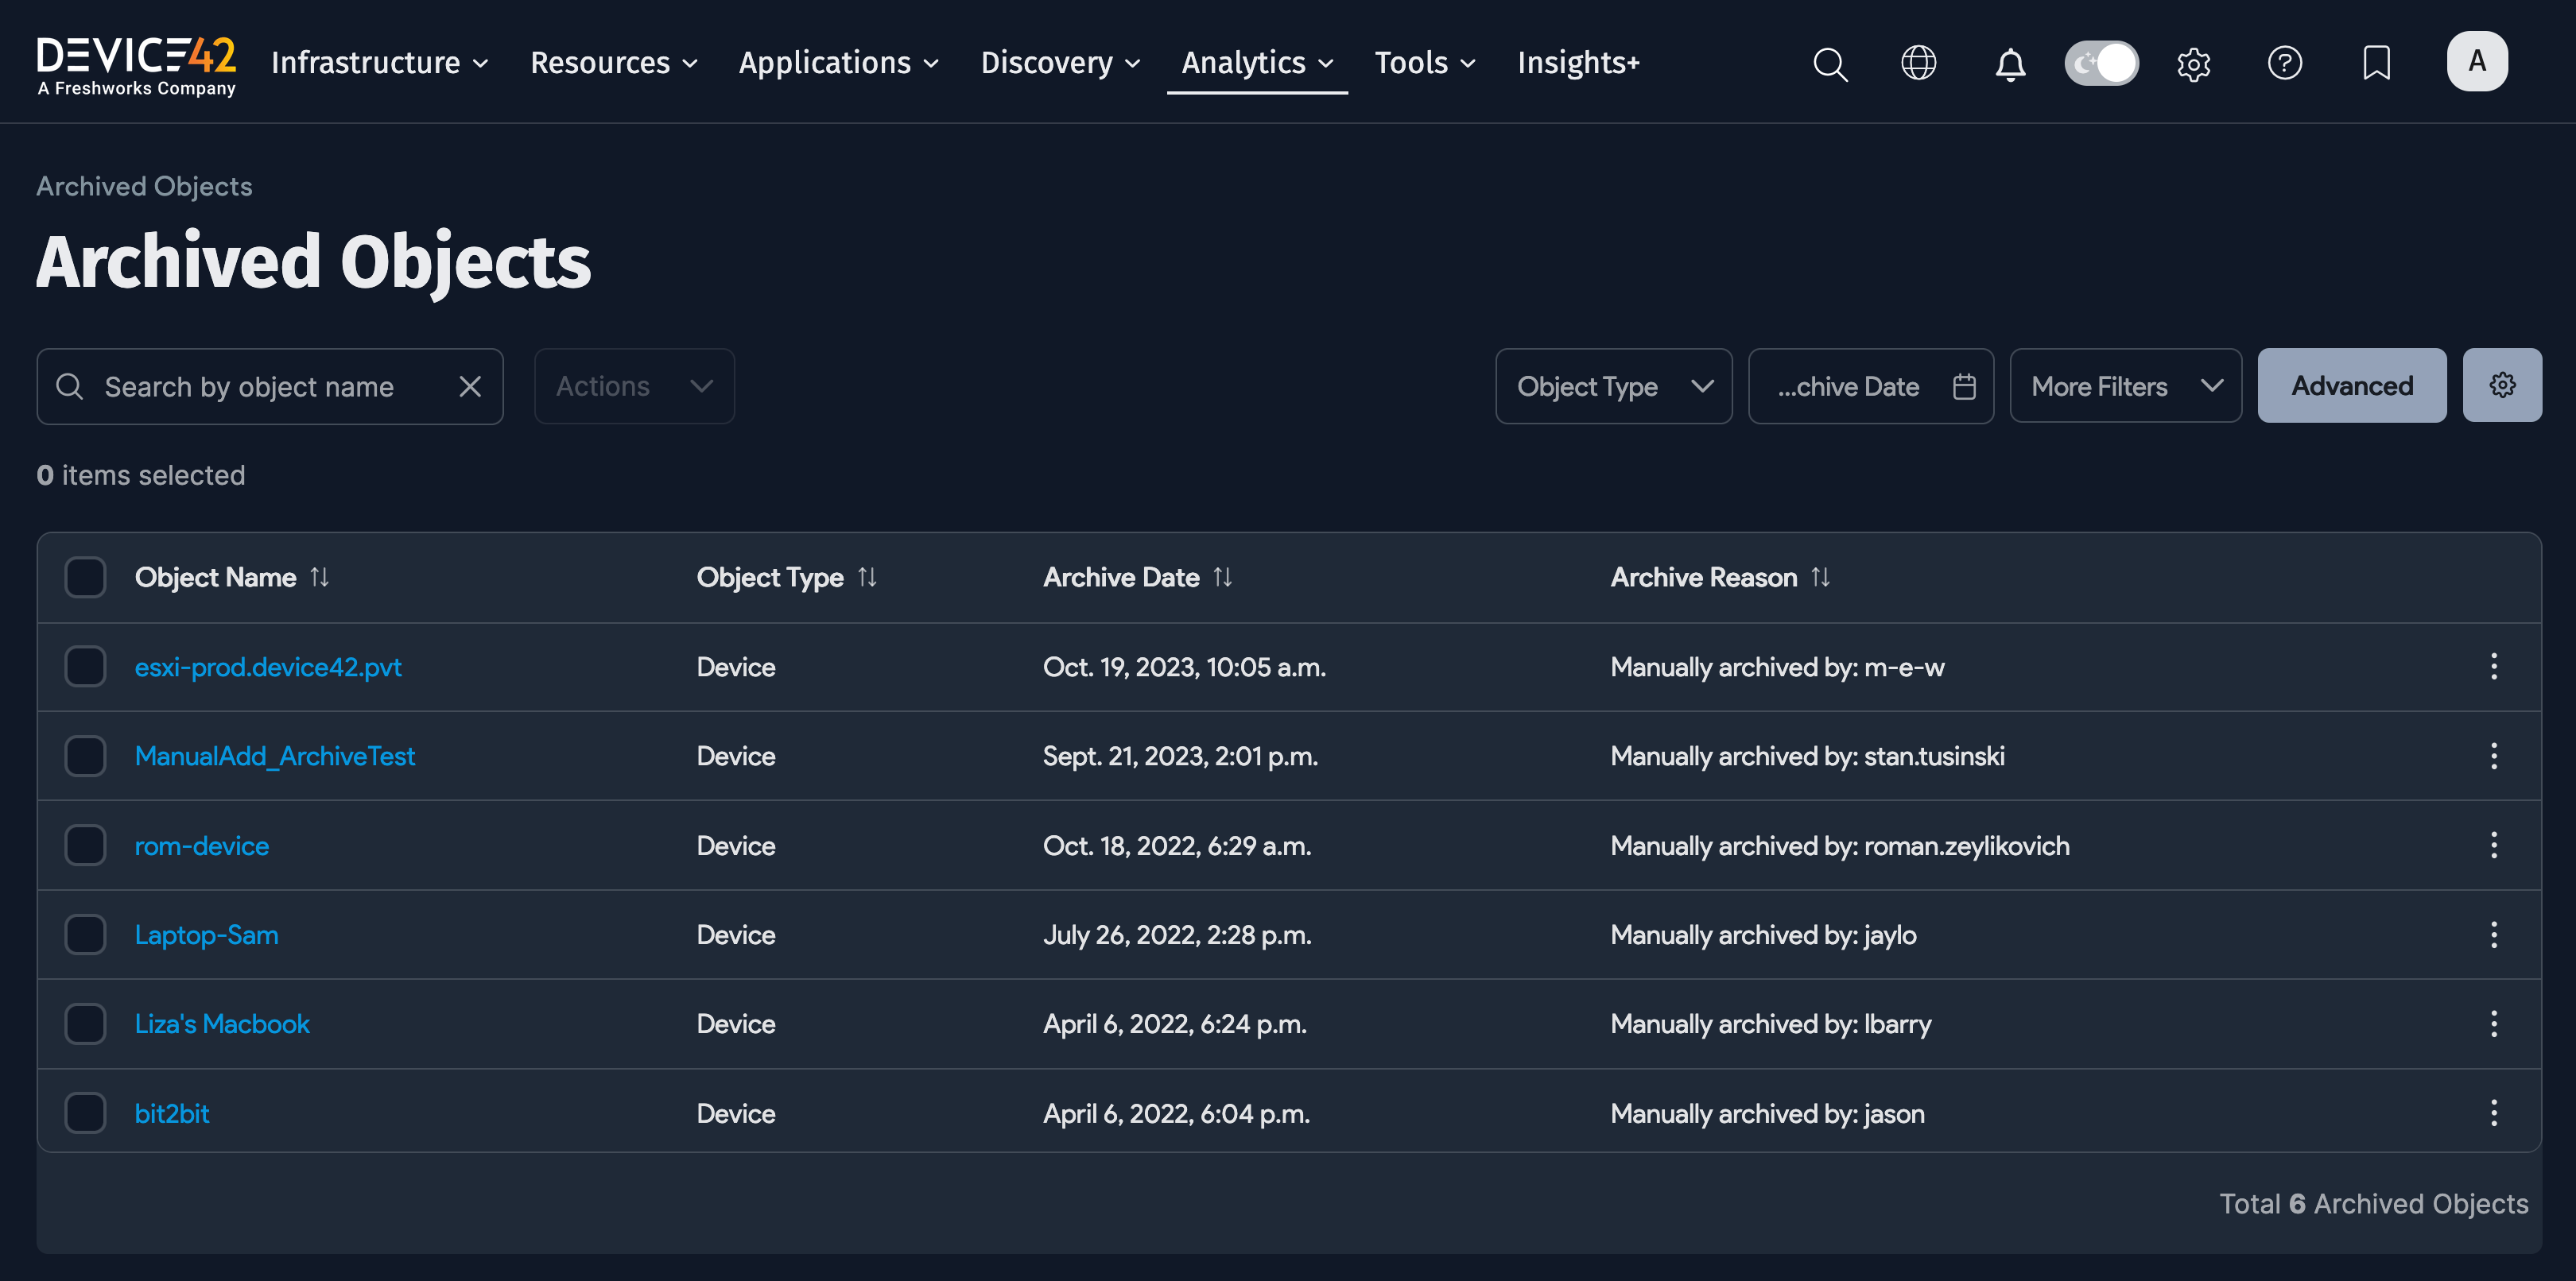Click the help question mark icon
Screen dimensions: 2576x1281
[2285, 63]
